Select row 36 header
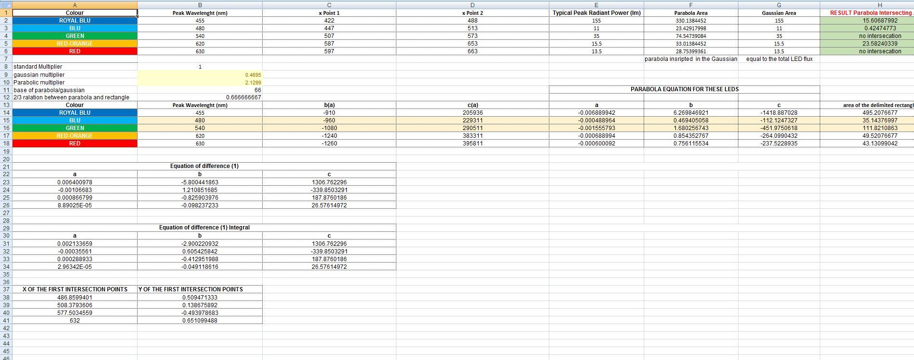The height and width of the screenshot is (360, 914). click(x=6, y=282)
